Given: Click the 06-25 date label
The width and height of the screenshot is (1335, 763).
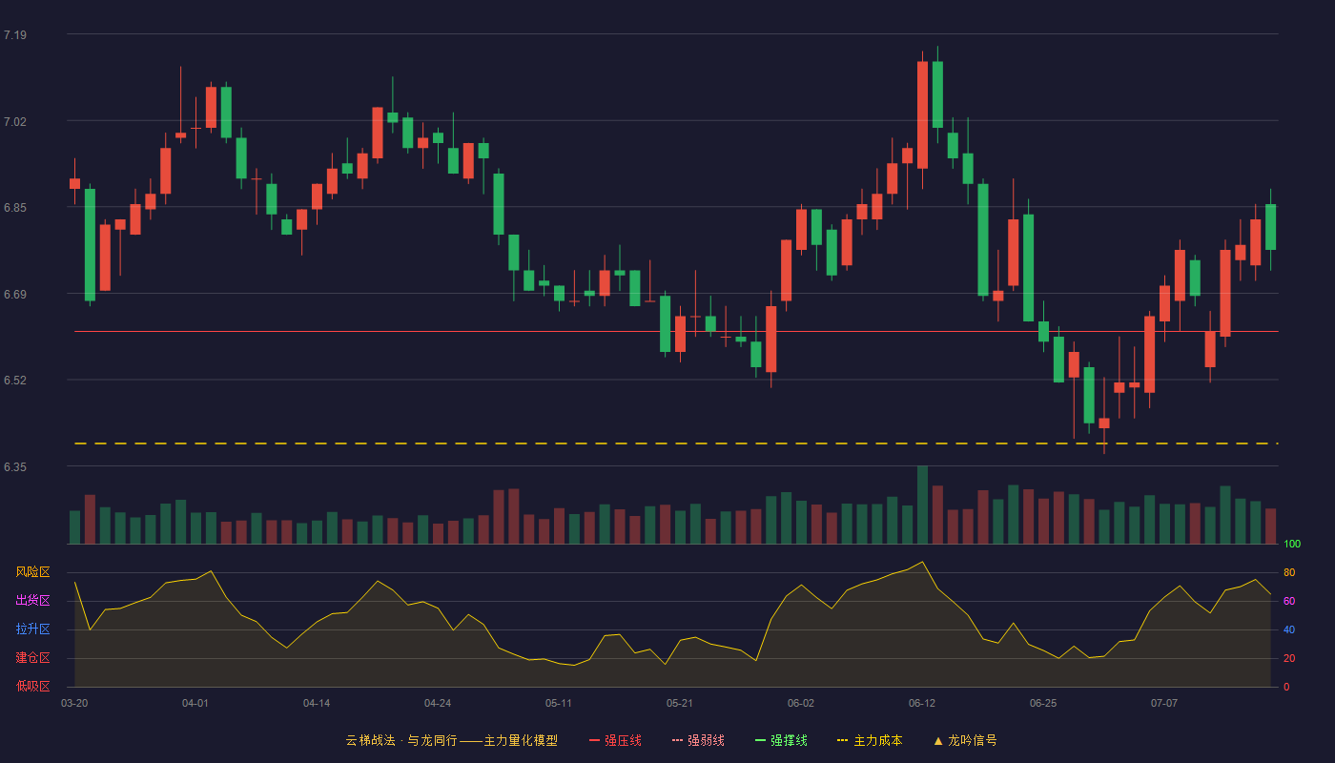Looking at the screenshot, I should click(1043, 703).
